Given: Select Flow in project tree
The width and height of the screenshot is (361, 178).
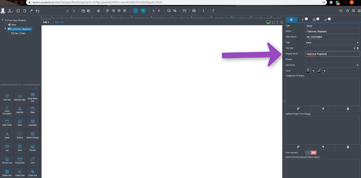Looking at the screenshot, I should point(12,24).
